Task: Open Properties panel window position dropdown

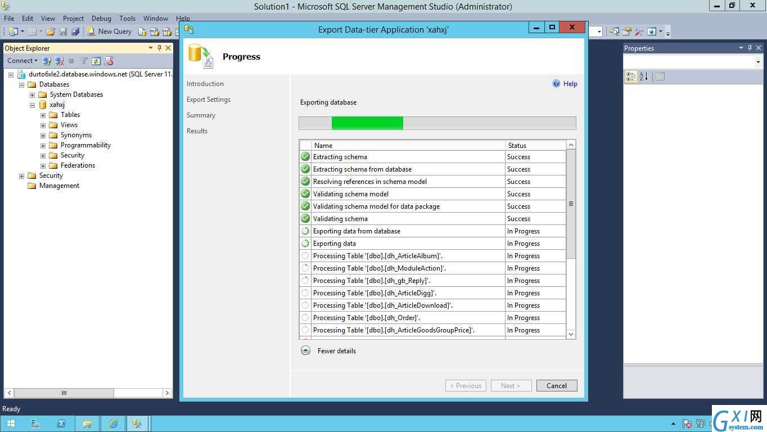Action: [x=741, y=48]
